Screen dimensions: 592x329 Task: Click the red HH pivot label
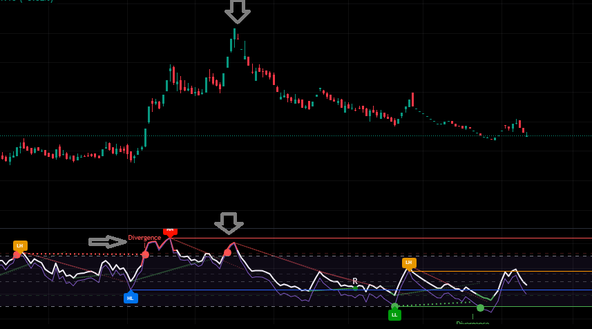pos(170,231)
